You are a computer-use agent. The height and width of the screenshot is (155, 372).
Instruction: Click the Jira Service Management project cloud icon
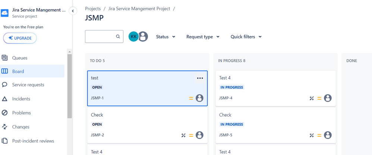[4, 13]
